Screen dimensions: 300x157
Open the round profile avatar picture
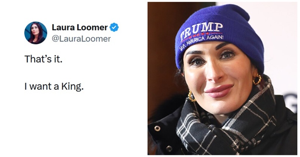tap(36, 33)
